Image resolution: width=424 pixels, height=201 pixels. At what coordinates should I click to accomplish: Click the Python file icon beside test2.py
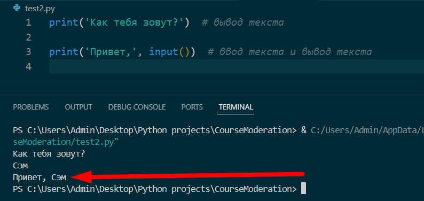[17, 9]
